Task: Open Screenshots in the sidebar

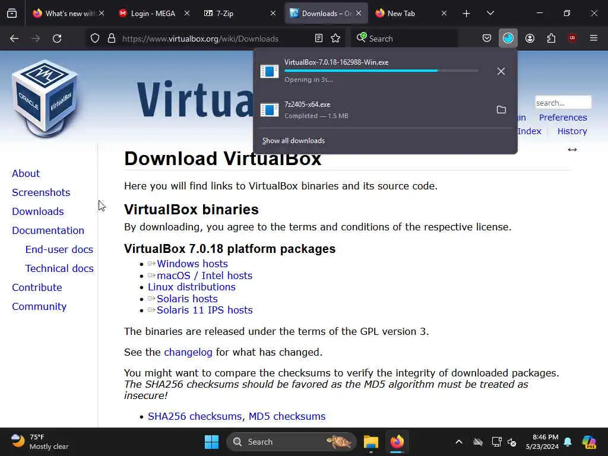Action: point(41,192)
